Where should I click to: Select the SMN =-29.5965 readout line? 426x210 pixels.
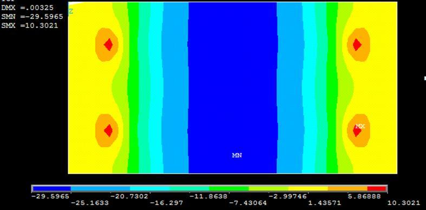pos(32,17)
